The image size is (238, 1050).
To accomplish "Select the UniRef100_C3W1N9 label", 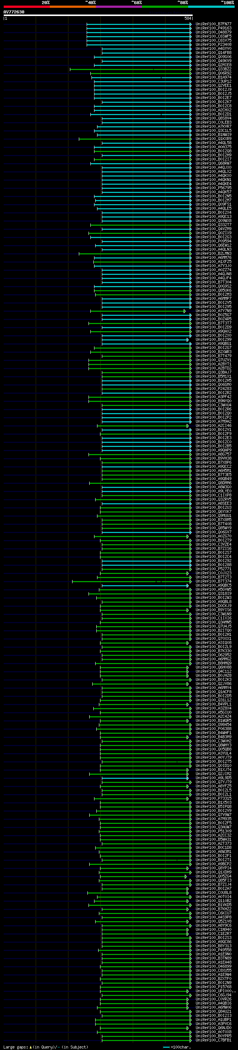I will [x=213, y=614].
